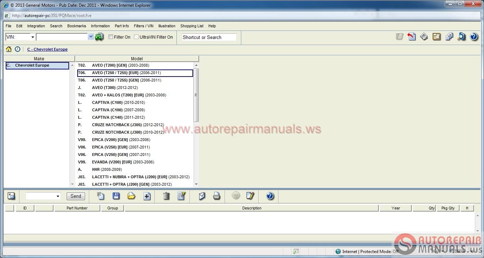
Task: Select CAPTIVA (C140) (2011-2012) model
Action: tap(135, 117)
